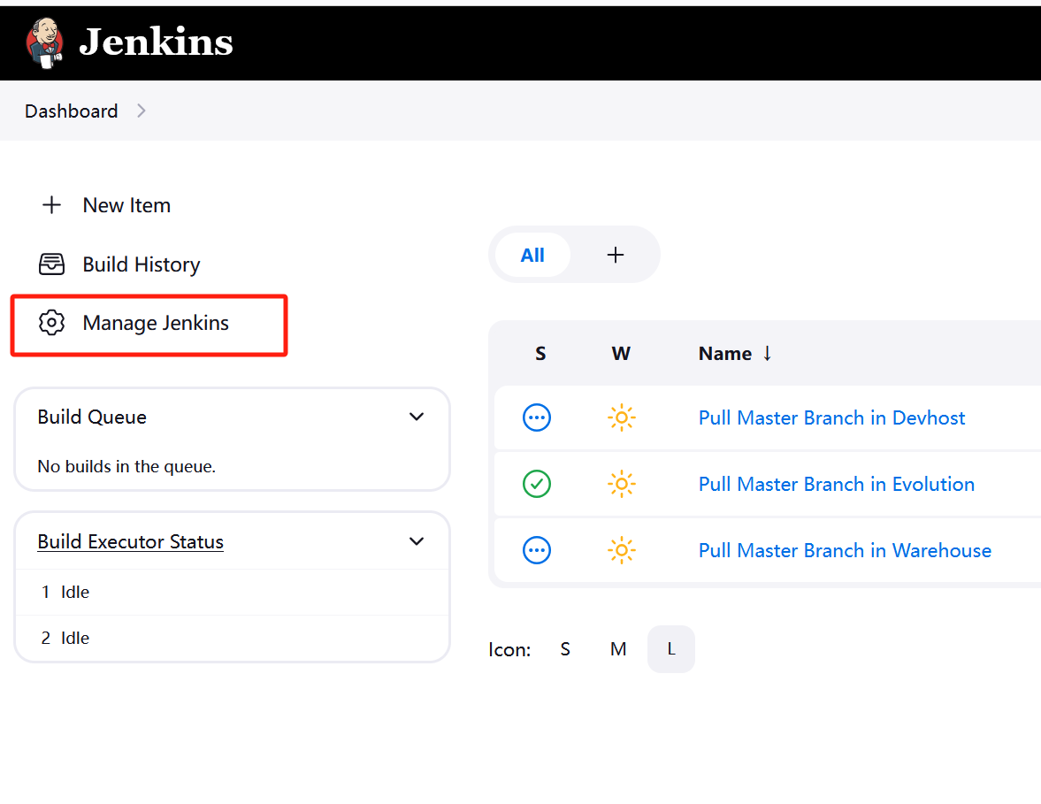
Task: Open Pull Master Branch in Evolution job
Action: (836, 484)
